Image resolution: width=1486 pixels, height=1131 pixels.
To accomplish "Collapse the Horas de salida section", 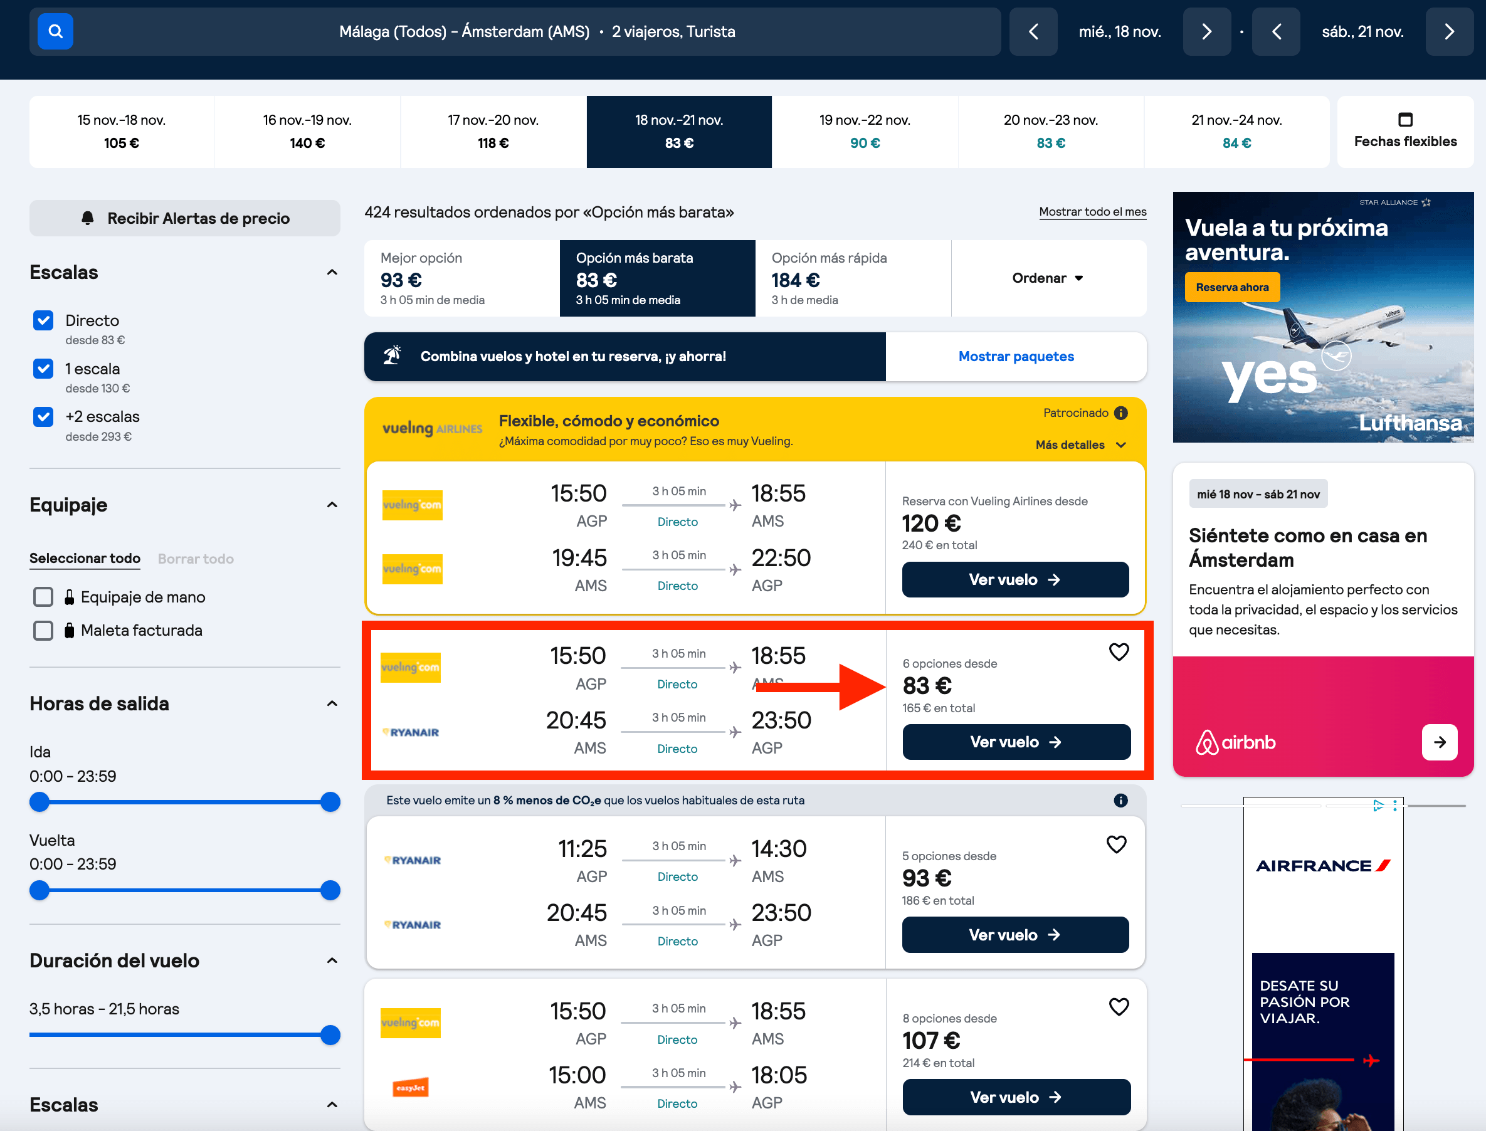I will click(x=332, y=703).
